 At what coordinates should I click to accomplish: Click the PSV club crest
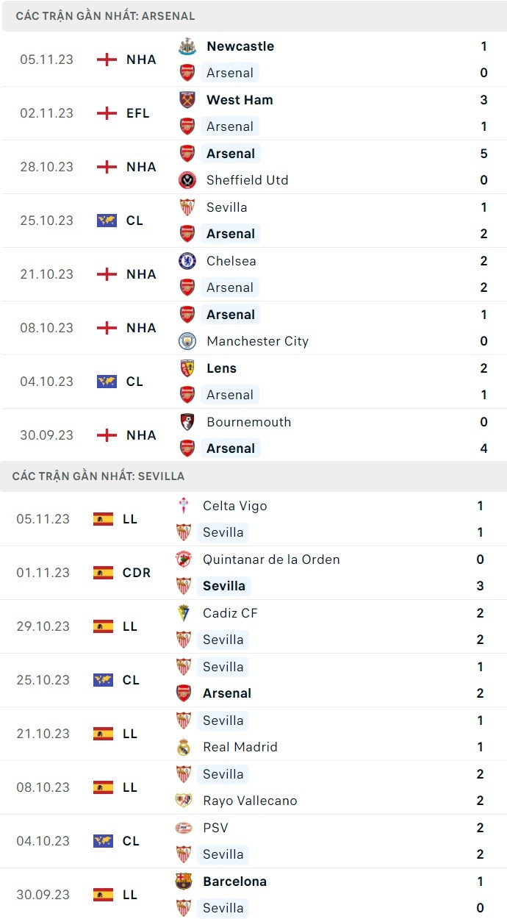click(x=184, y=828)
